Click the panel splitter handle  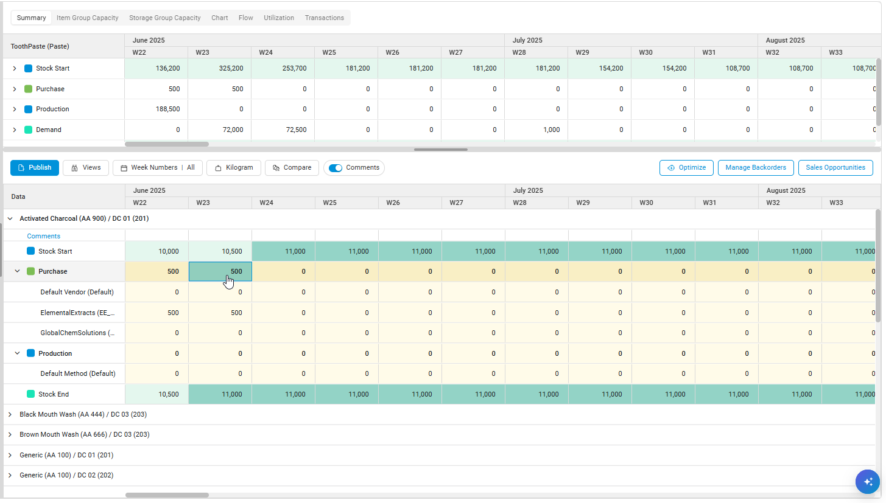(441, 150)
